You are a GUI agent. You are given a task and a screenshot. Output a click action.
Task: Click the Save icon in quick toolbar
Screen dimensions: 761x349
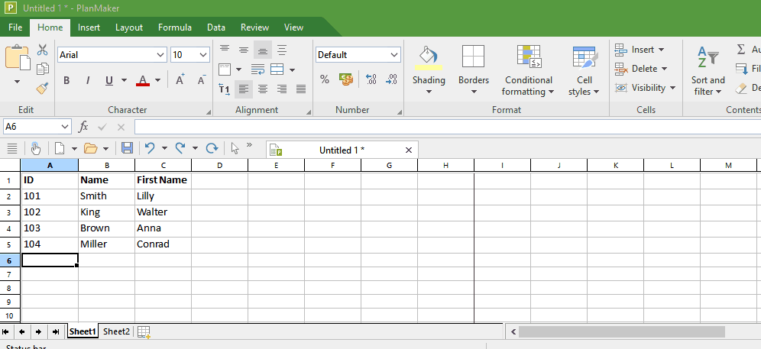click(127, 148)
